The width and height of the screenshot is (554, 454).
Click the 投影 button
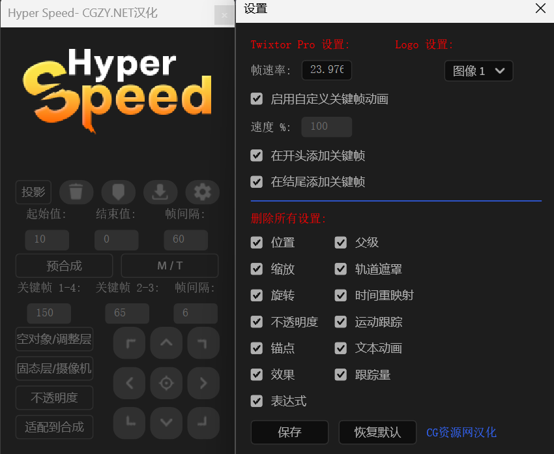pyautogui.click(x=33, y=192)
